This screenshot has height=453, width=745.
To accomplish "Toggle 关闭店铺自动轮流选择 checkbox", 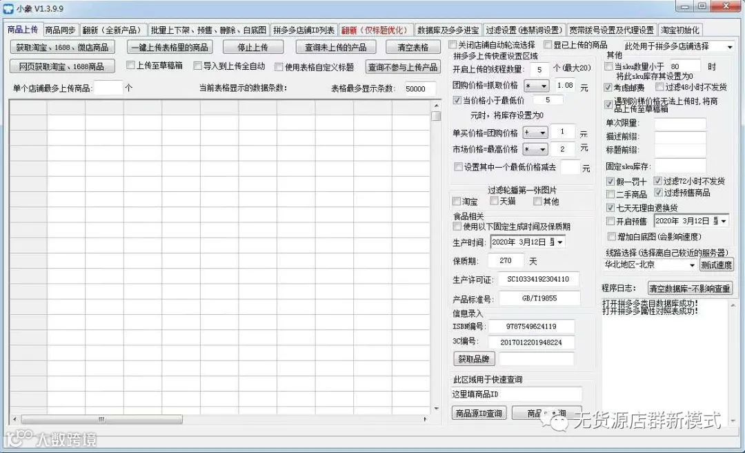I will 453,45.
